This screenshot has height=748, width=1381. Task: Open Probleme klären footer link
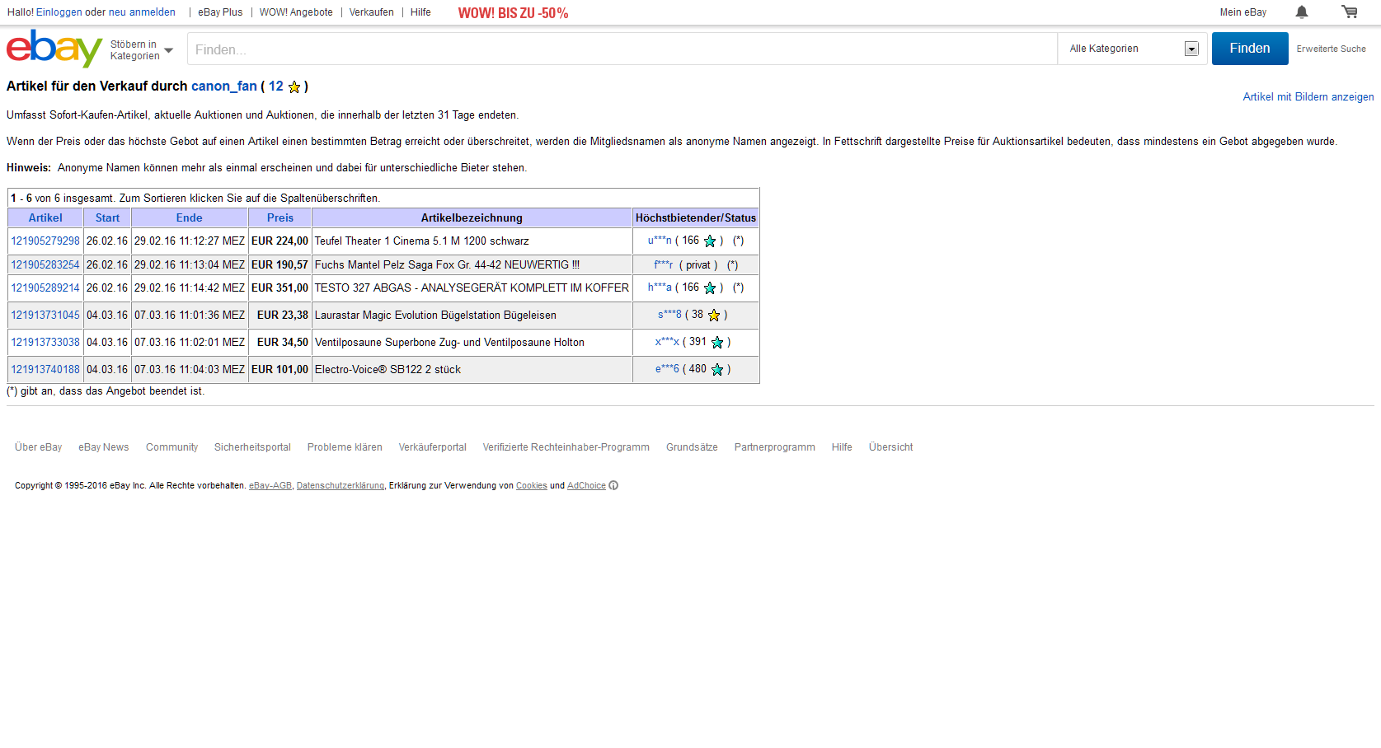[345, 447]
